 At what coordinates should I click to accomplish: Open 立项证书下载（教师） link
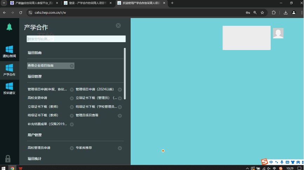point(43,107)
